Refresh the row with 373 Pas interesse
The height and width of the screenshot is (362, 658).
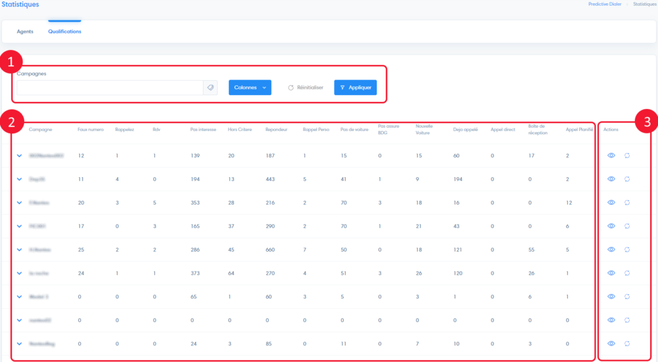click(627, 273)
